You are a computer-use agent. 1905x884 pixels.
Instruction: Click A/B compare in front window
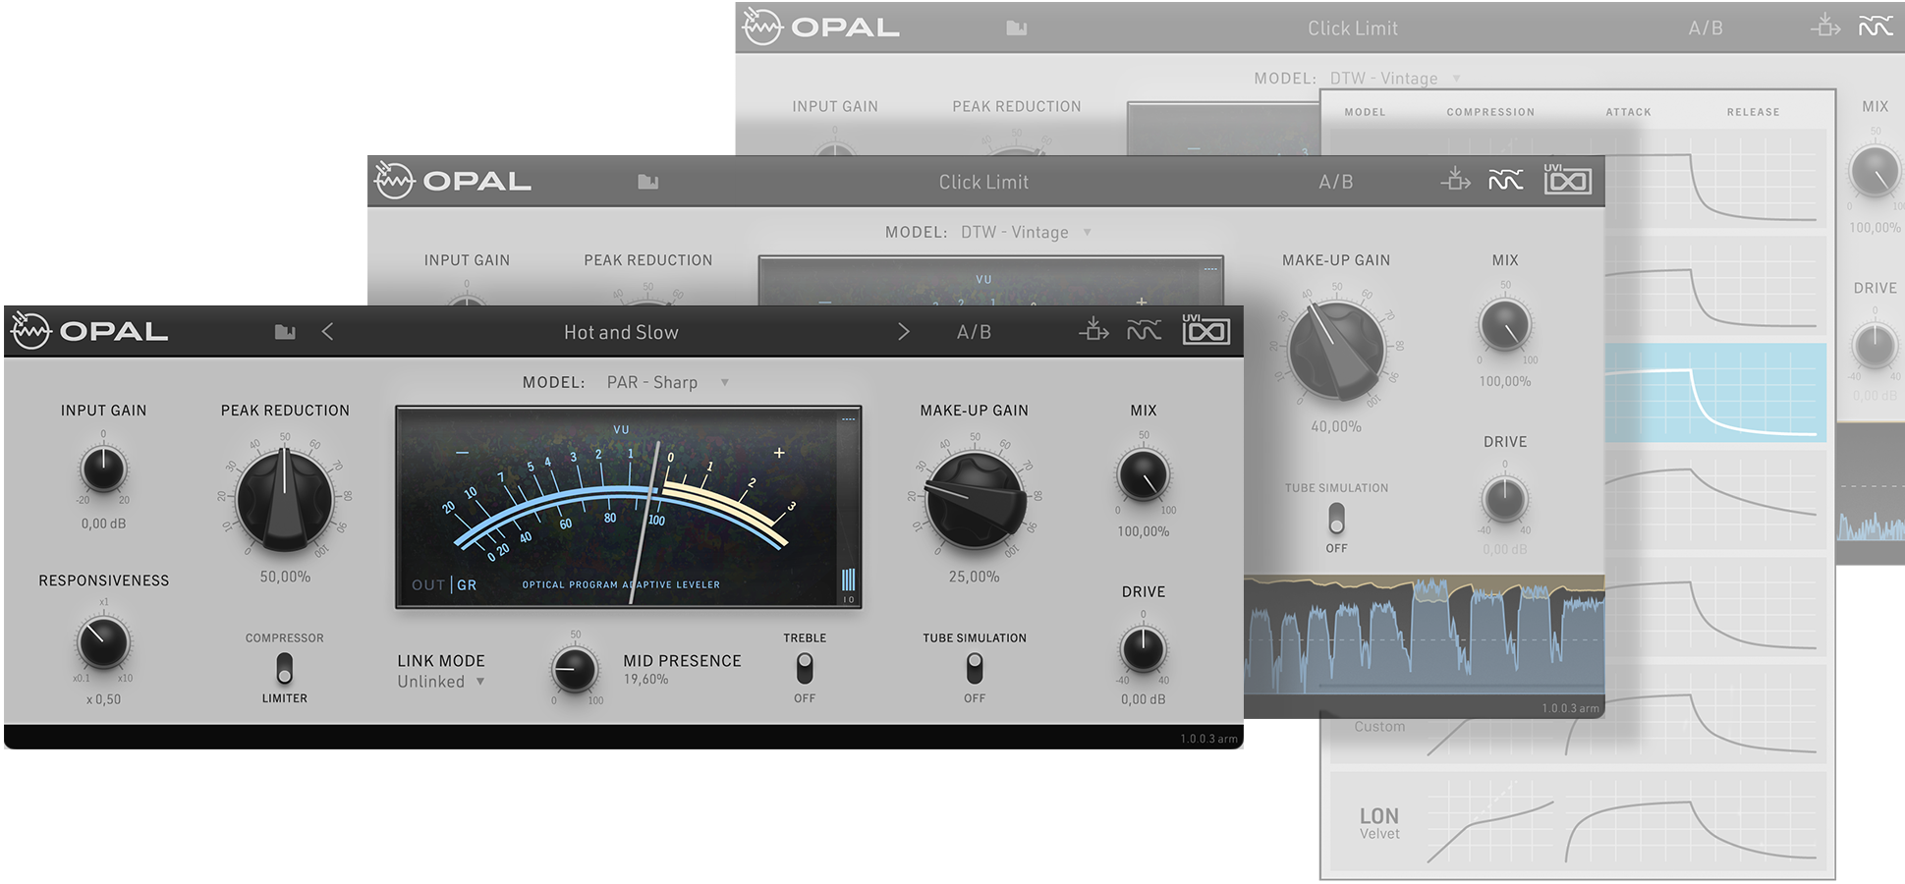point(974,332)
